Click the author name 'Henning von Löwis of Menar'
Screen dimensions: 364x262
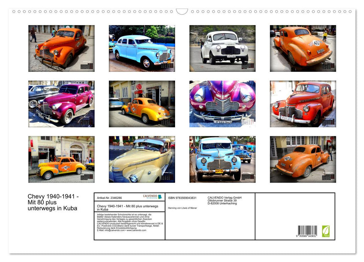(x=183, y=208)
